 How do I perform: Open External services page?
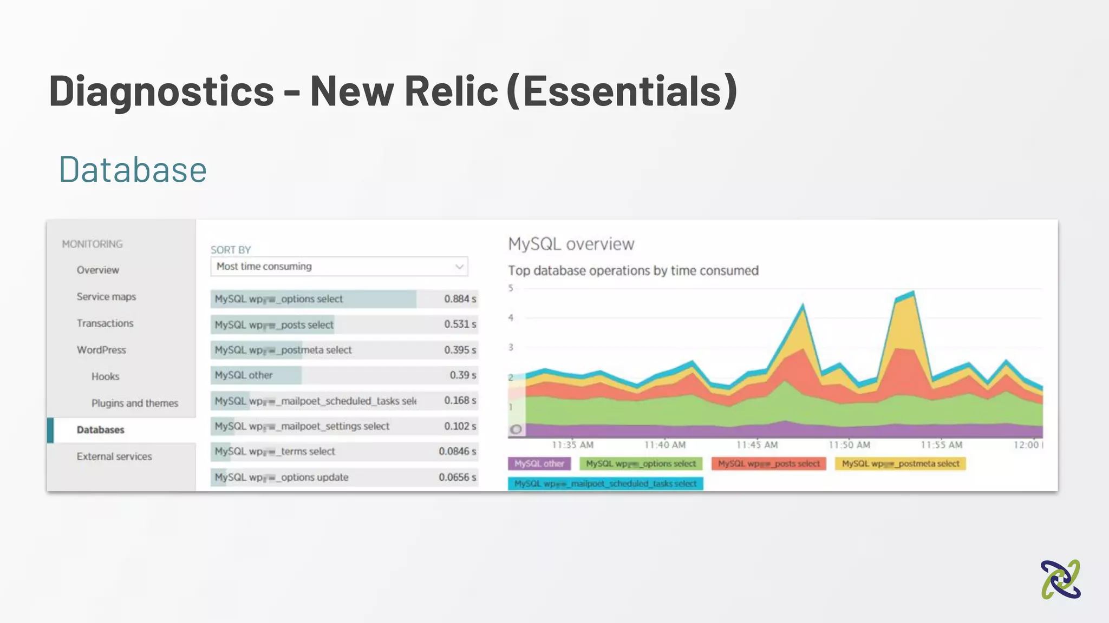coord(114,456)
